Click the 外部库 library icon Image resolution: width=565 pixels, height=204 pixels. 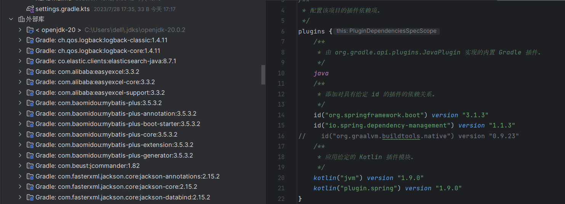[x=21, y=19]
